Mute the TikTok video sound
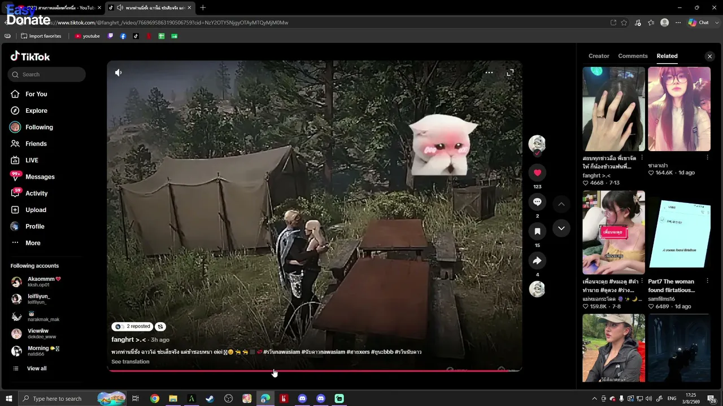This screenshot has width=723, height=406. click(118, 73)
